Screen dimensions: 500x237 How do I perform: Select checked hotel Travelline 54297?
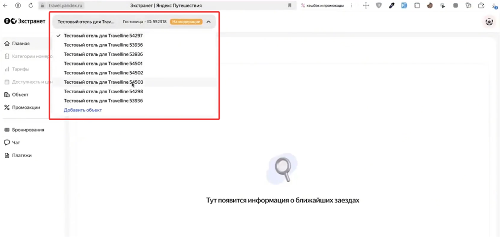pyautogui.click(x=134, y=35)
